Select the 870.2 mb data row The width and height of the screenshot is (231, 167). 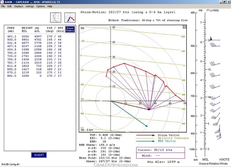(x=34, y=73)
